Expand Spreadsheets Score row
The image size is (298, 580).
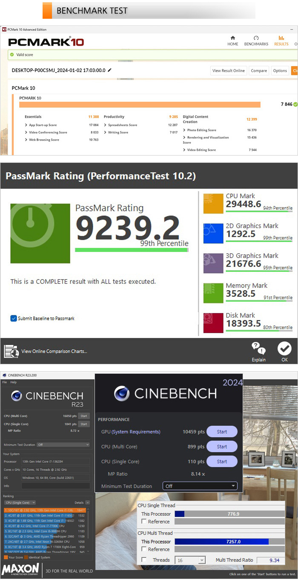pyautogui.click(x=106, y=125)
